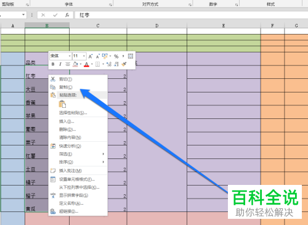This screenshot has height=225, width=308.
Task: Click the fill color paint bucket swatch
Action: (75, 64)
